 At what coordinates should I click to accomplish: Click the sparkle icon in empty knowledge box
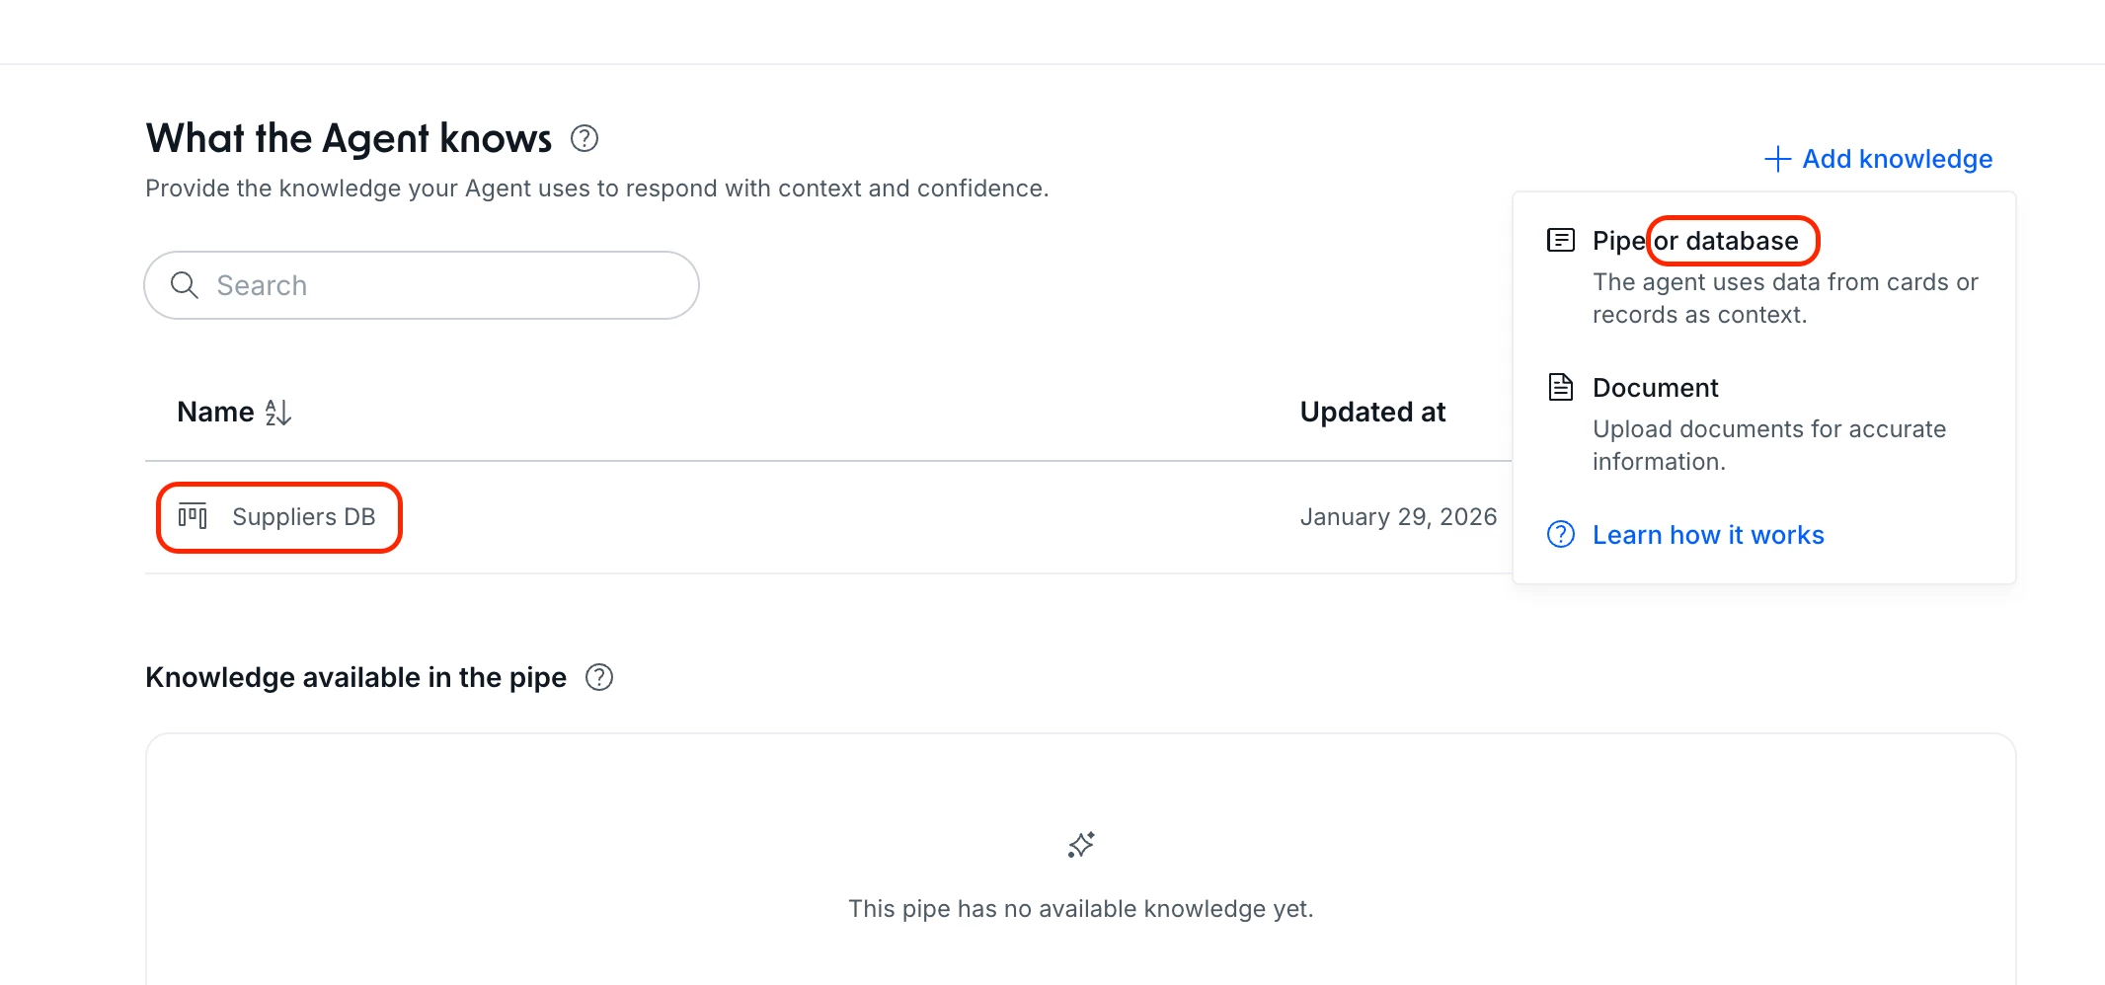coord(1081,845)
